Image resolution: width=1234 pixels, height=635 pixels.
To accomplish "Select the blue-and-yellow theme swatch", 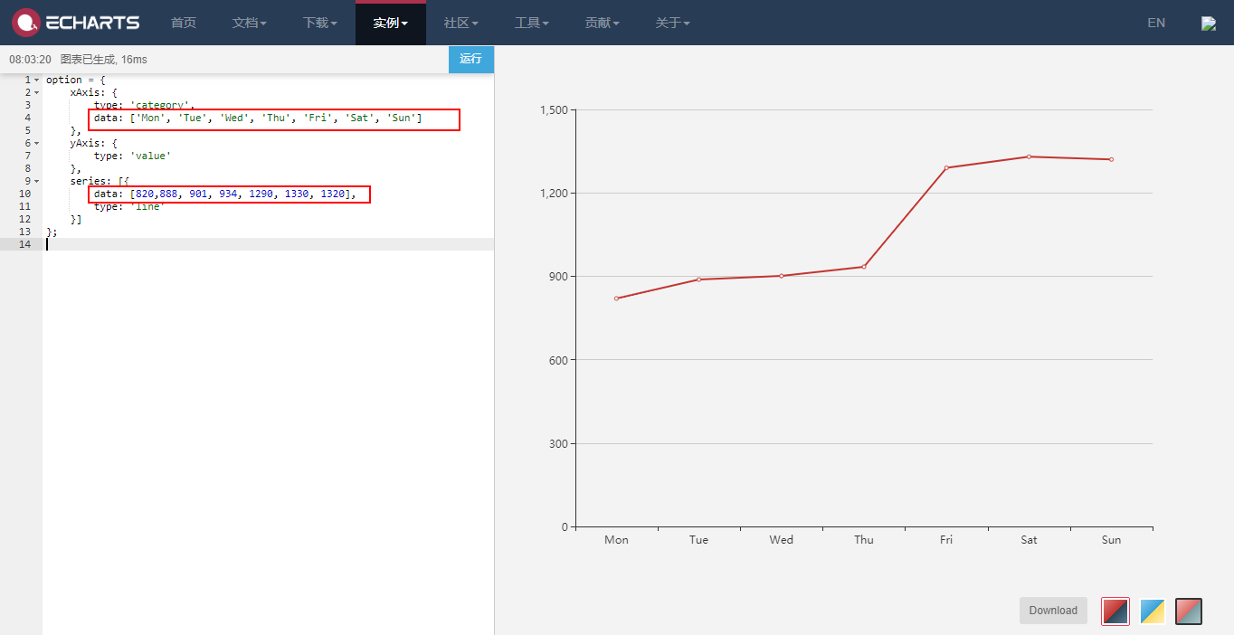I will tap(1152, 611).
